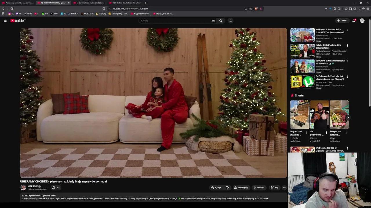
Task: Open Kick bookmark
Action: coord(45,14)
